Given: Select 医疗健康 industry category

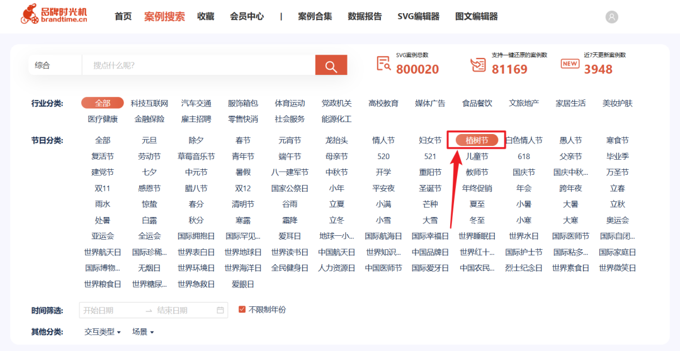Looking at the screenshot, I should [103, 119].
